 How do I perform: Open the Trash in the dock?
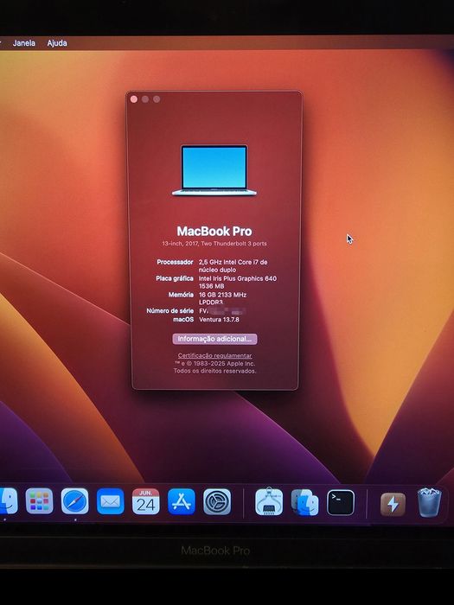(429, 502)
